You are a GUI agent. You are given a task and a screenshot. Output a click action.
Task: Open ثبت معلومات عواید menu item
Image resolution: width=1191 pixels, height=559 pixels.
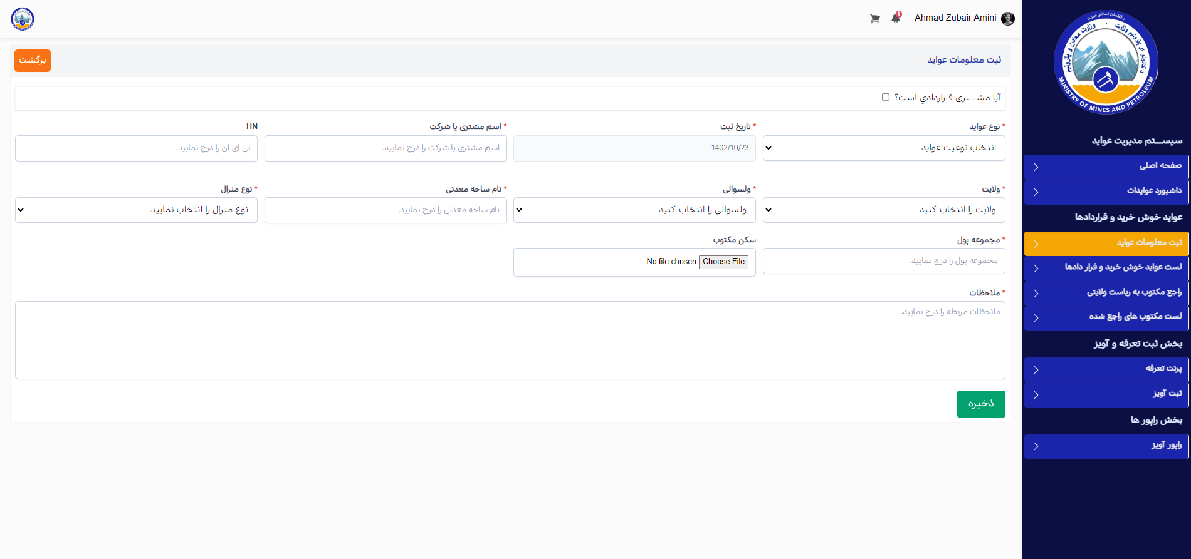pos(1106,244)
